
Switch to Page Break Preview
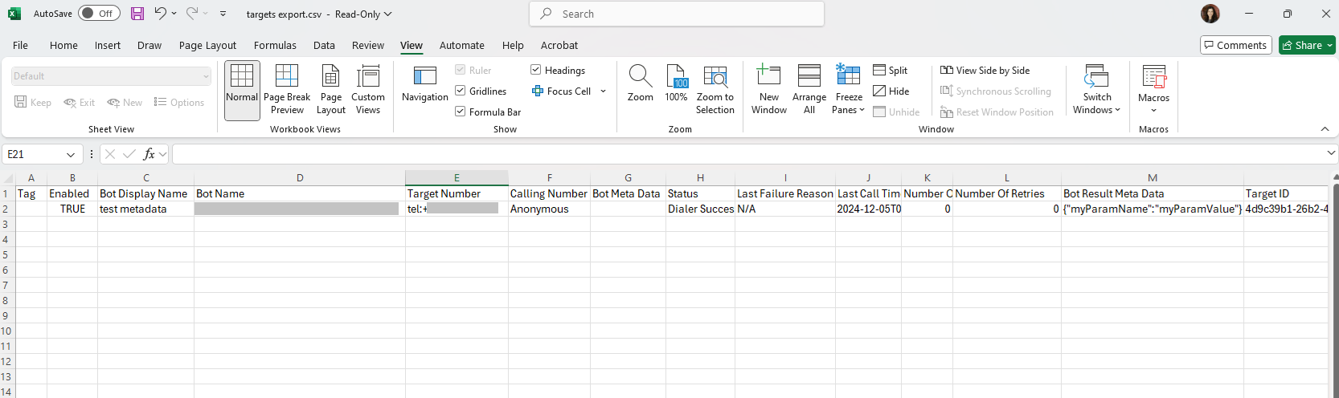(x=287, y=90)
